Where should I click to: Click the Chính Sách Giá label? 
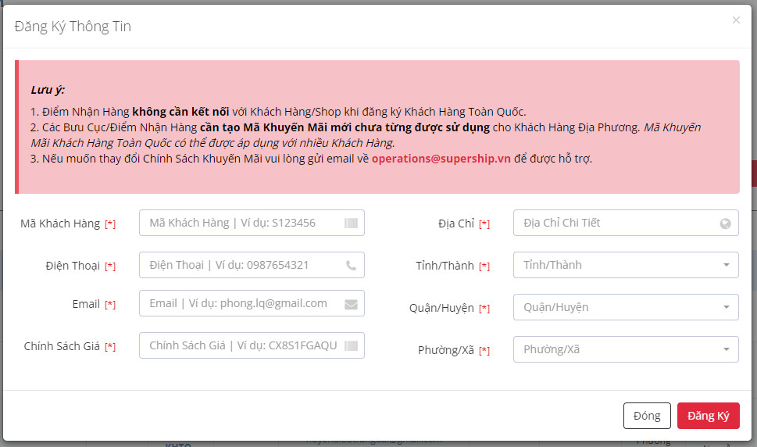tap(62, 346)
